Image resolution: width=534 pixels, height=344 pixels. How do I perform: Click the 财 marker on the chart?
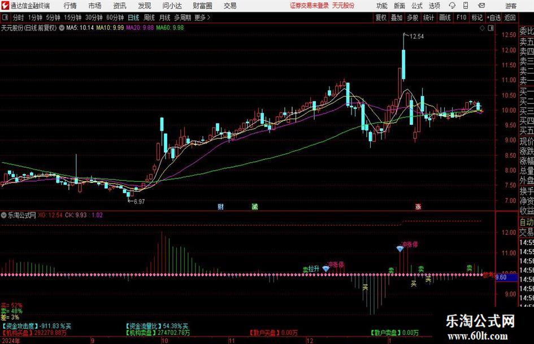221,207
